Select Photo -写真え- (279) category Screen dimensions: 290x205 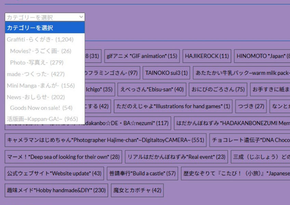[x=45, y=63]
